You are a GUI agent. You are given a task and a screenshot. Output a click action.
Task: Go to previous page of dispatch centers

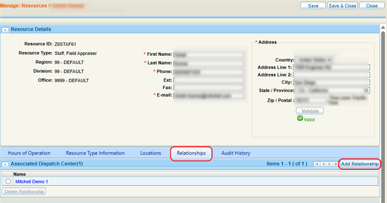323,164
